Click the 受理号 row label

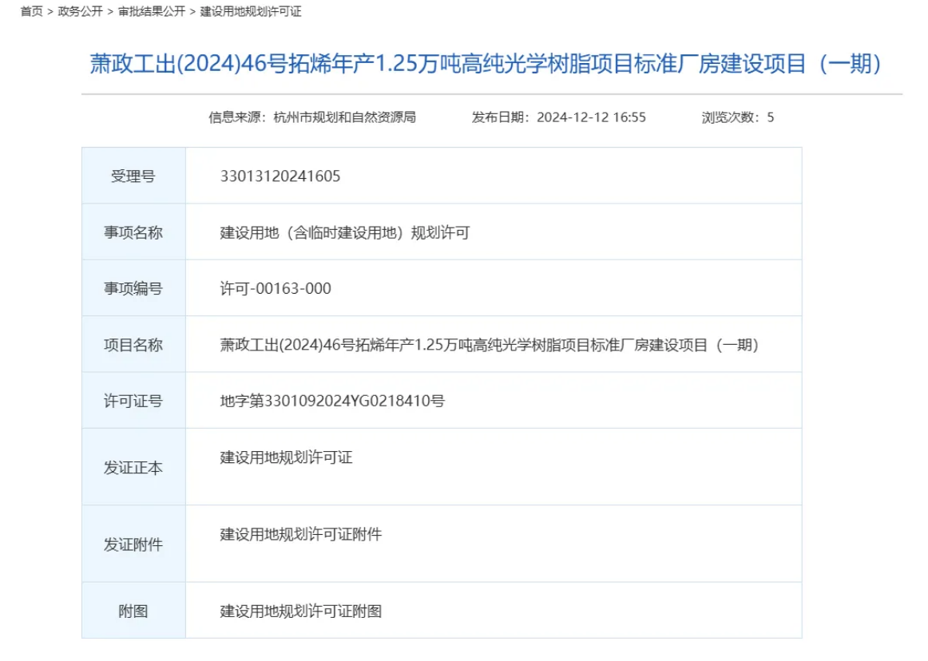click(133, 176)
